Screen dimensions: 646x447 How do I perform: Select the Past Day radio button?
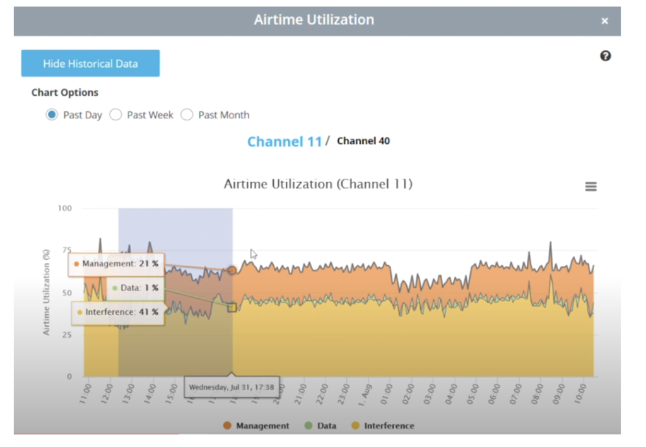click(52, 115)
